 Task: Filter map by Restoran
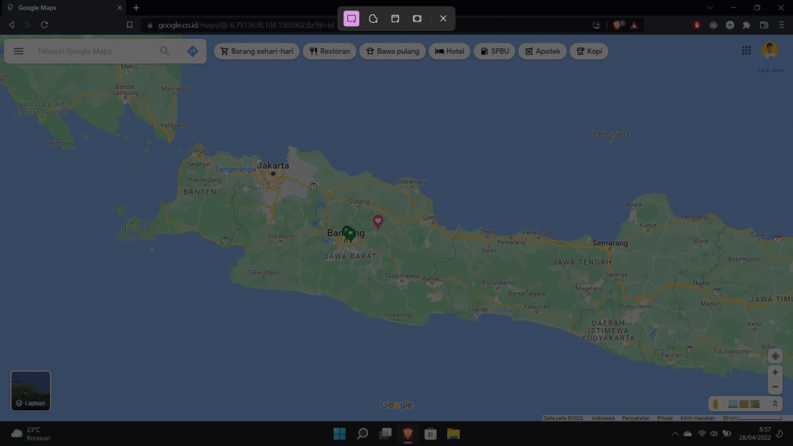pyautogui.click(x=329, y=51)
